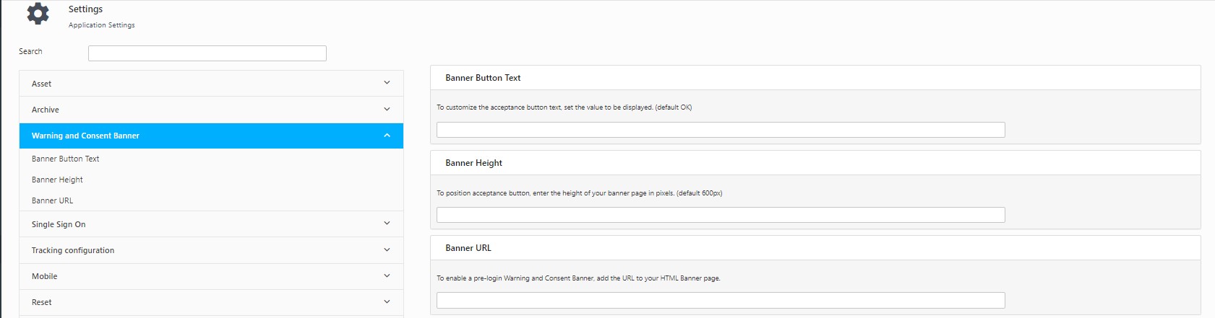Expand the Mobile section chevron
The width and height of the screenshot is (1215, 318).
pyautogui.click(x=387, y=276)
